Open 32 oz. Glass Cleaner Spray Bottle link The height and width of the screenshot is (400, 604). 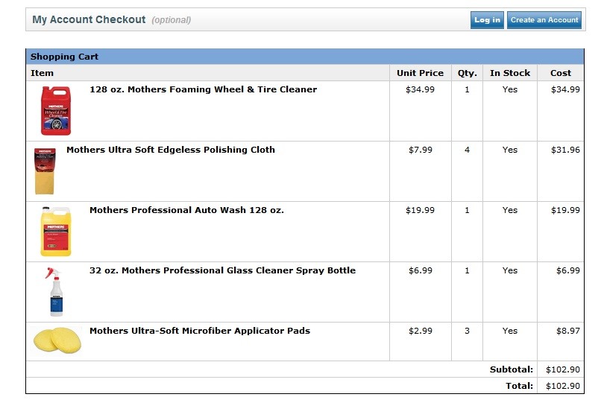pyautogui.click(x=222, y=271)
